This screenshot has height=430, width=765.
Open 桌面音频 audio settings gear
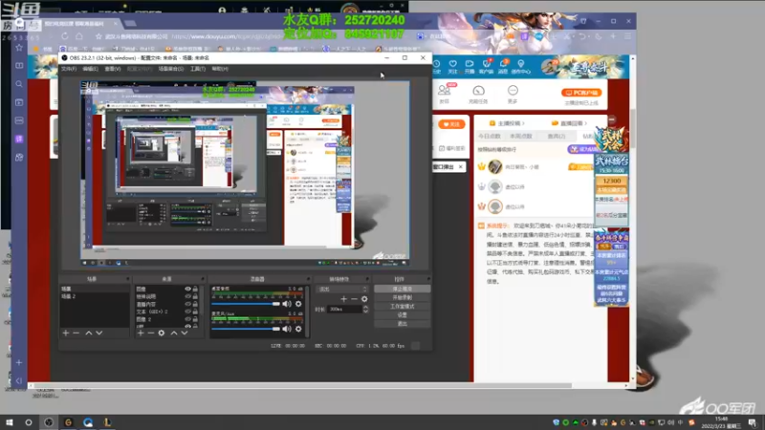tap(298, 304)
